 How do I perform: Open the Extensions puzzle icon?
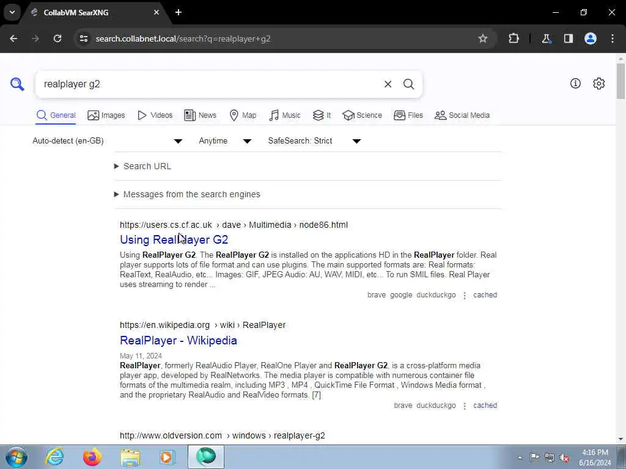pos(514,38)
